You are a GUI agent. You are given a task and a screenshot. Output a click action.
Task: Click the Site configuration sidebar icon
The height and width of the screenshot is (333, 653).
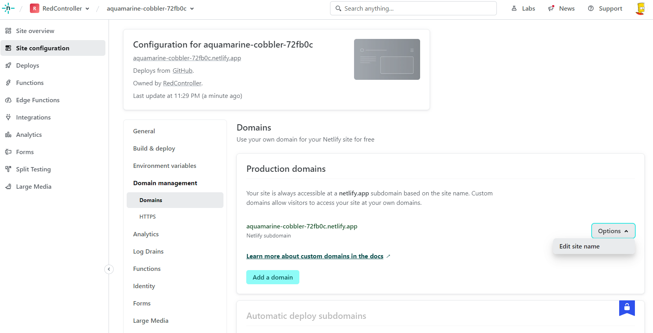pyautogui.click(x=8, y=48)
